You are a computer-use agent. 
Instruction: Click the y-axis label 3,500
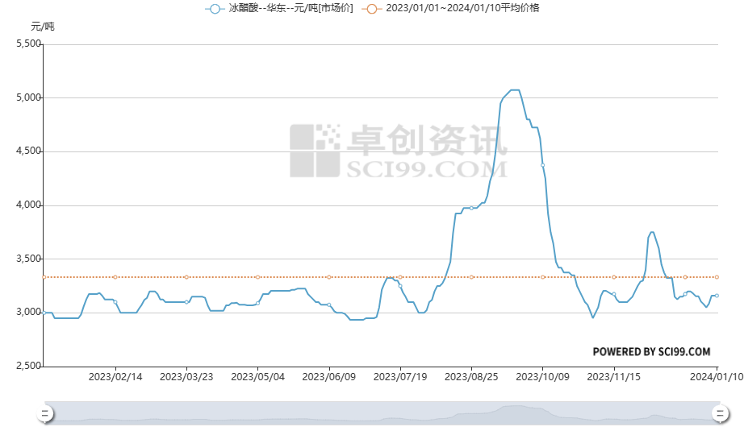pyautogui.click(x=28, y=259)
